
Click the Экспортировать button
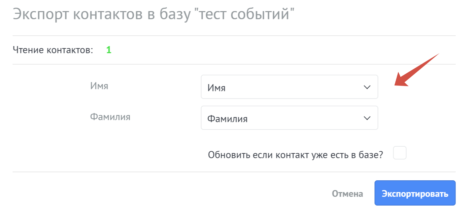[415, 193]
